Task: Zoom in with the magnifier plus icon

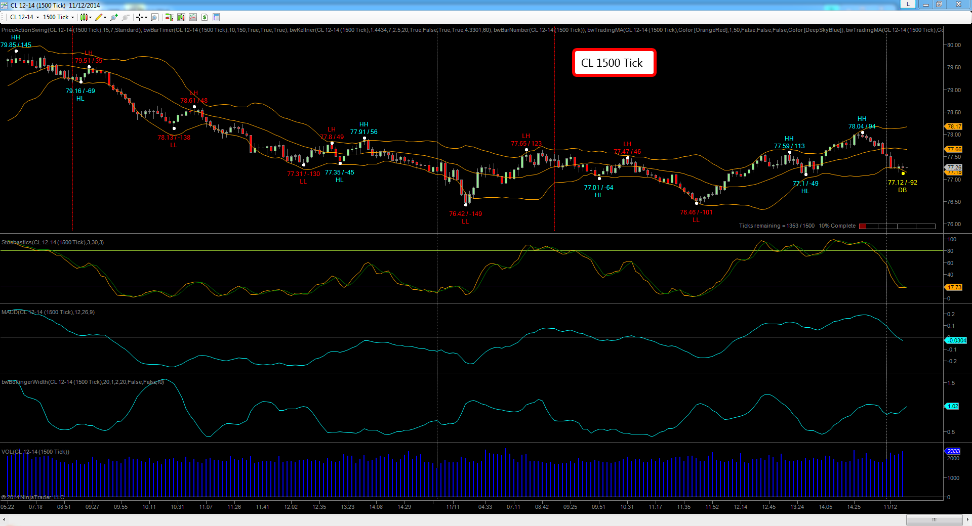Action: point(114,17)
